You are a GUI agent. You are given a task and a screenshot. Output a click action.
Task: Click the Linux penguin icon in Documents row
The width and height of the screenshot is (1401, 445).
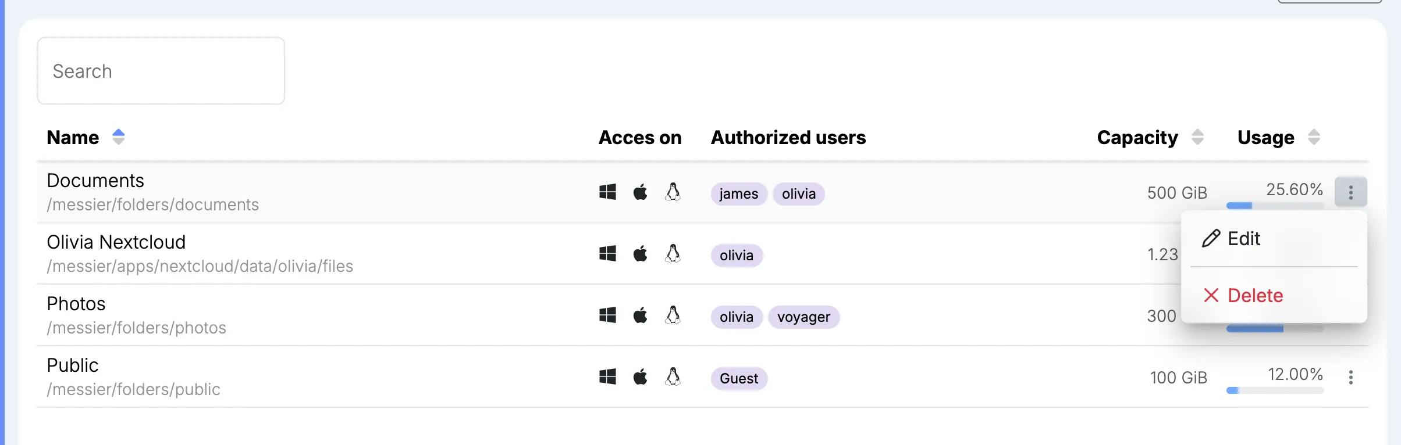click(x=673, y=192)
